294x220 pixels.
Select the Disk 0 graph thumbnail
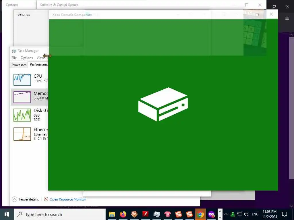[x=22, y=115]
